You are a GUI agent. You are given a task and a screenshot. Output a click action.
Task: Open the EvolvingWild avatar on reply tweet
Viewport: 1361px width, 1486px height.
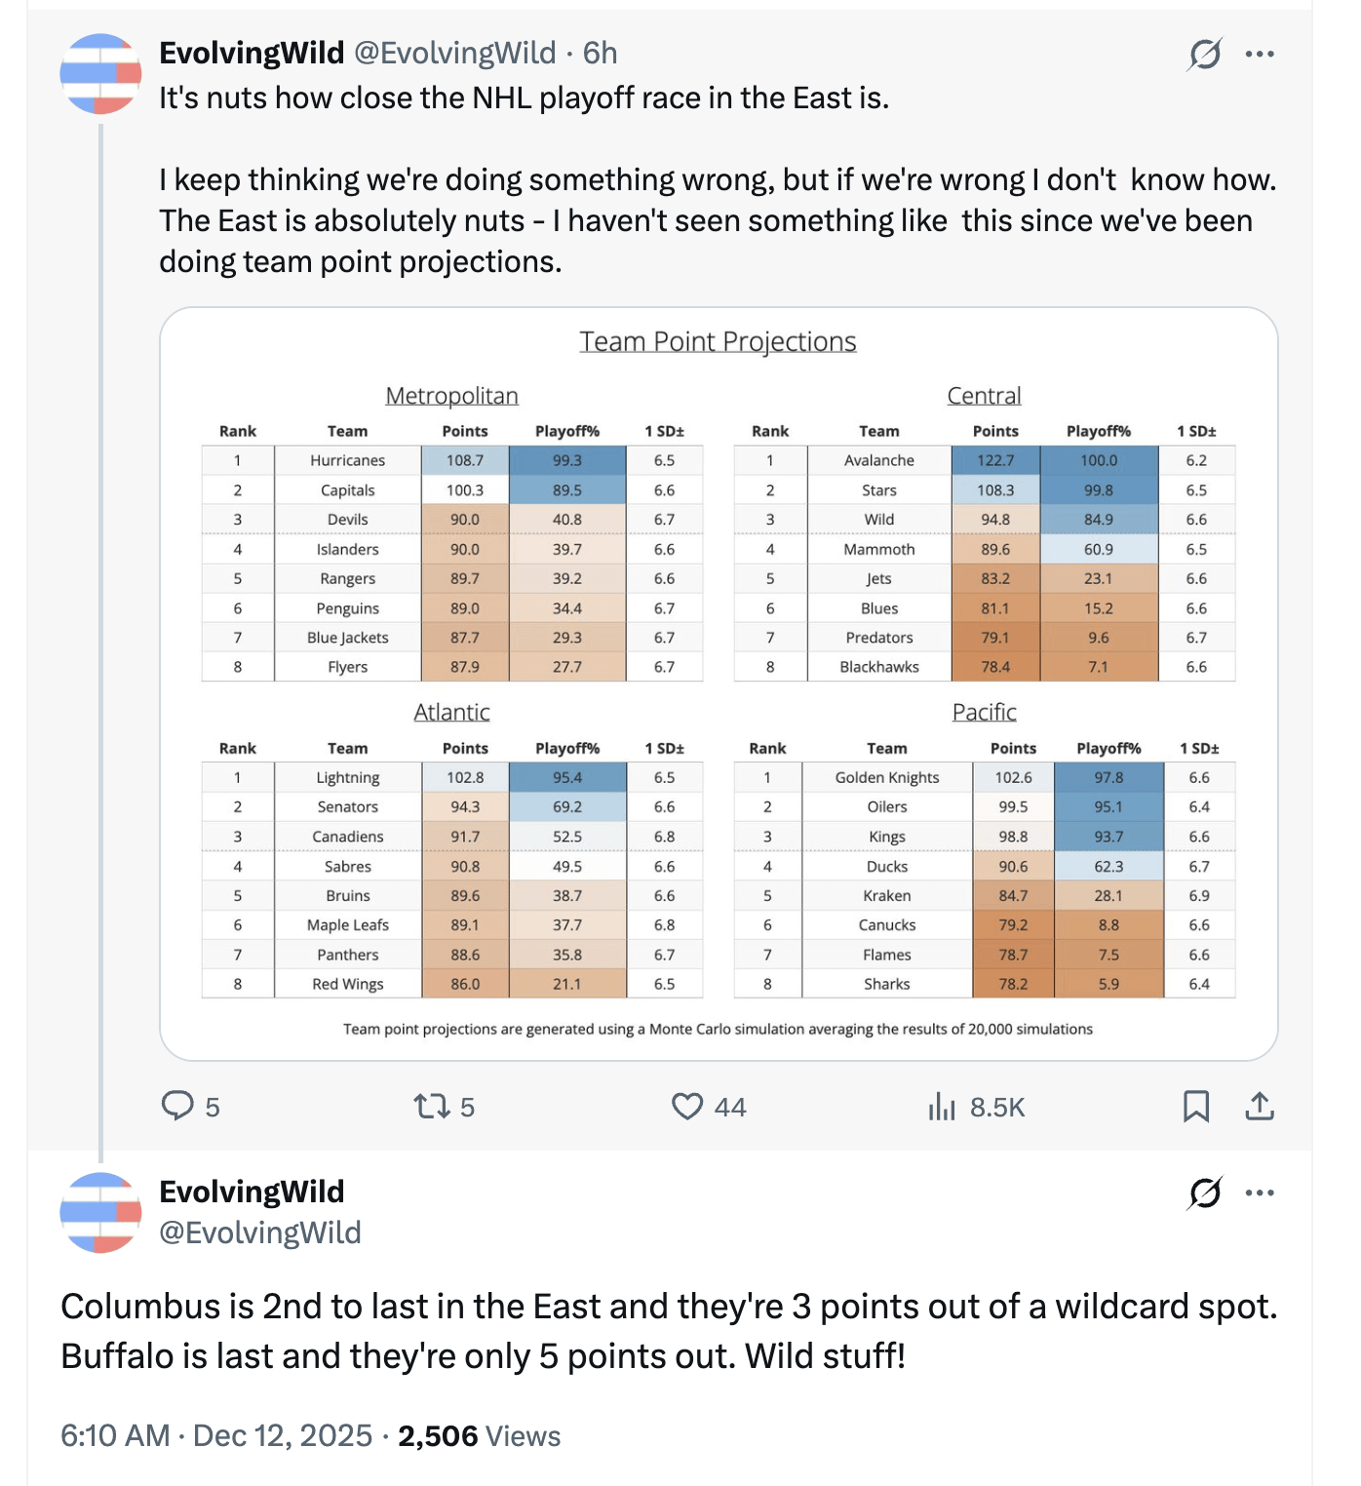[x=100, y=1212]
